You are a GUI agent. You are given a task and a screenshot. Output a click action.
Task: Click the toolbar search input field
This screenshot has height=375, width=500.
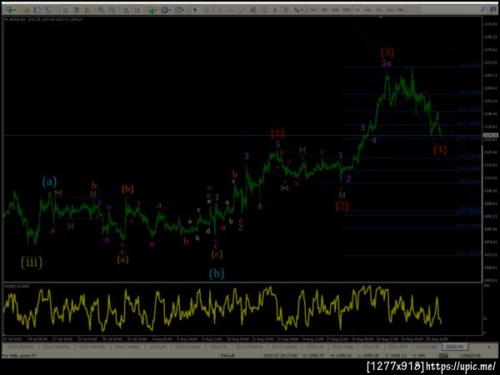click(450, 10)
